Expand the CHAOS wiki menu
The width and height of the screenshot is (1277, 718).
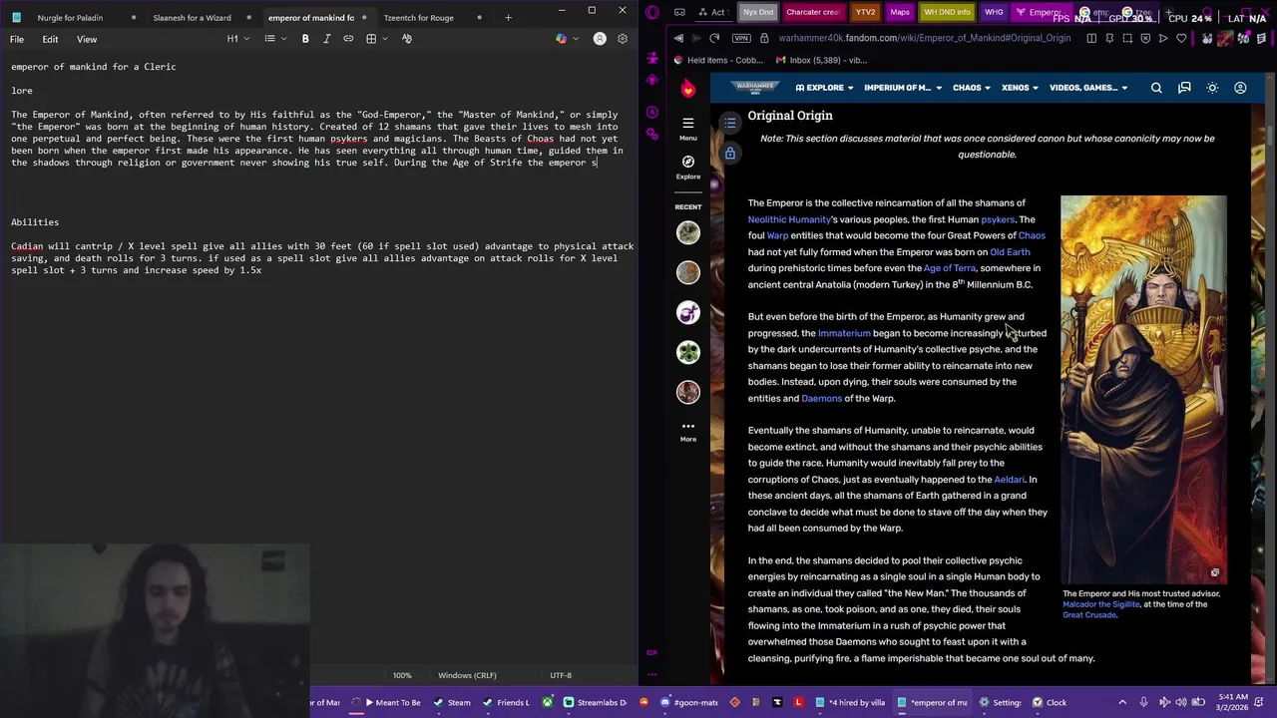pos(972,88)
